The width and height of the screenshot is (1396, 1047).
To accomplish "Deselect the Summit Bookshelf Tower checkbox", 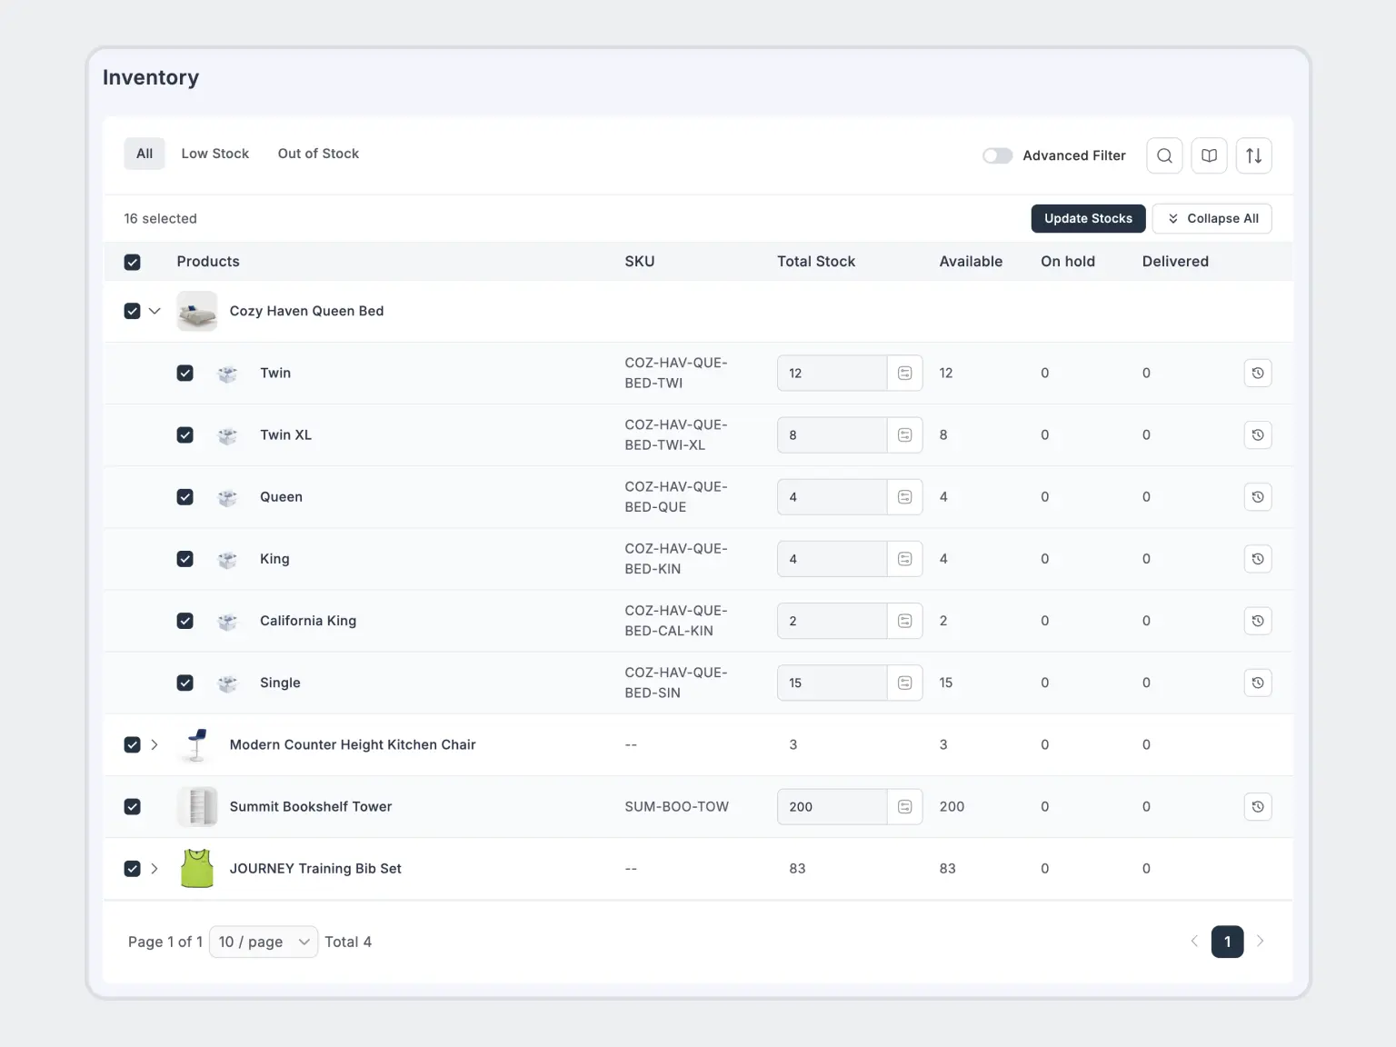I will click(x=133, y=807).
